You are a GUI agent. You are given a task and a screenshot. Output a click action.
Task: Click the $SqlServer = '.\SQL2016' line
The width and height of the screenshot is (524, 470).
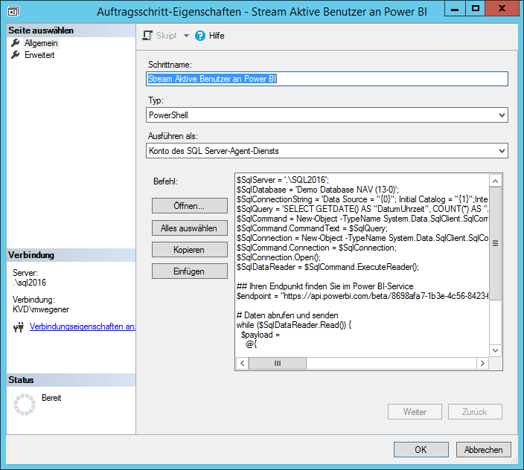[283, 180]
